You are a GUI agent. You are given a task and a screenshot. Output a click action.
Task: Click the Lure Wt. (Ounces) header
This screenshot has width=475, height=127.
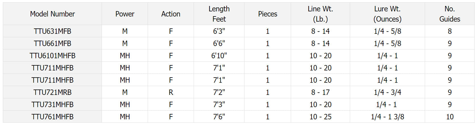(x=387, y=14)
